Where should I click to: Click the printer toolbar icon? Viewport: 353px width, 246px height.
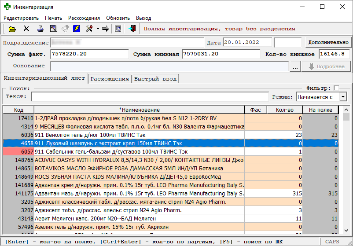(40, 29)
